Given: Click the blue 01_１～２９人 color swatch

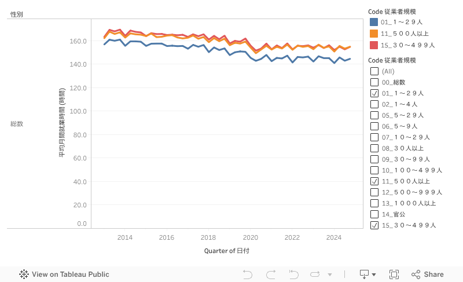Looking at the screenshot, I should (x=374, y=23).
